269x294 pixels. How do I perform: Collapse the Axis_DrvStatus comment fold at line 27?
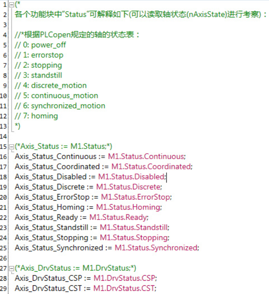click(x=12, y=268)
